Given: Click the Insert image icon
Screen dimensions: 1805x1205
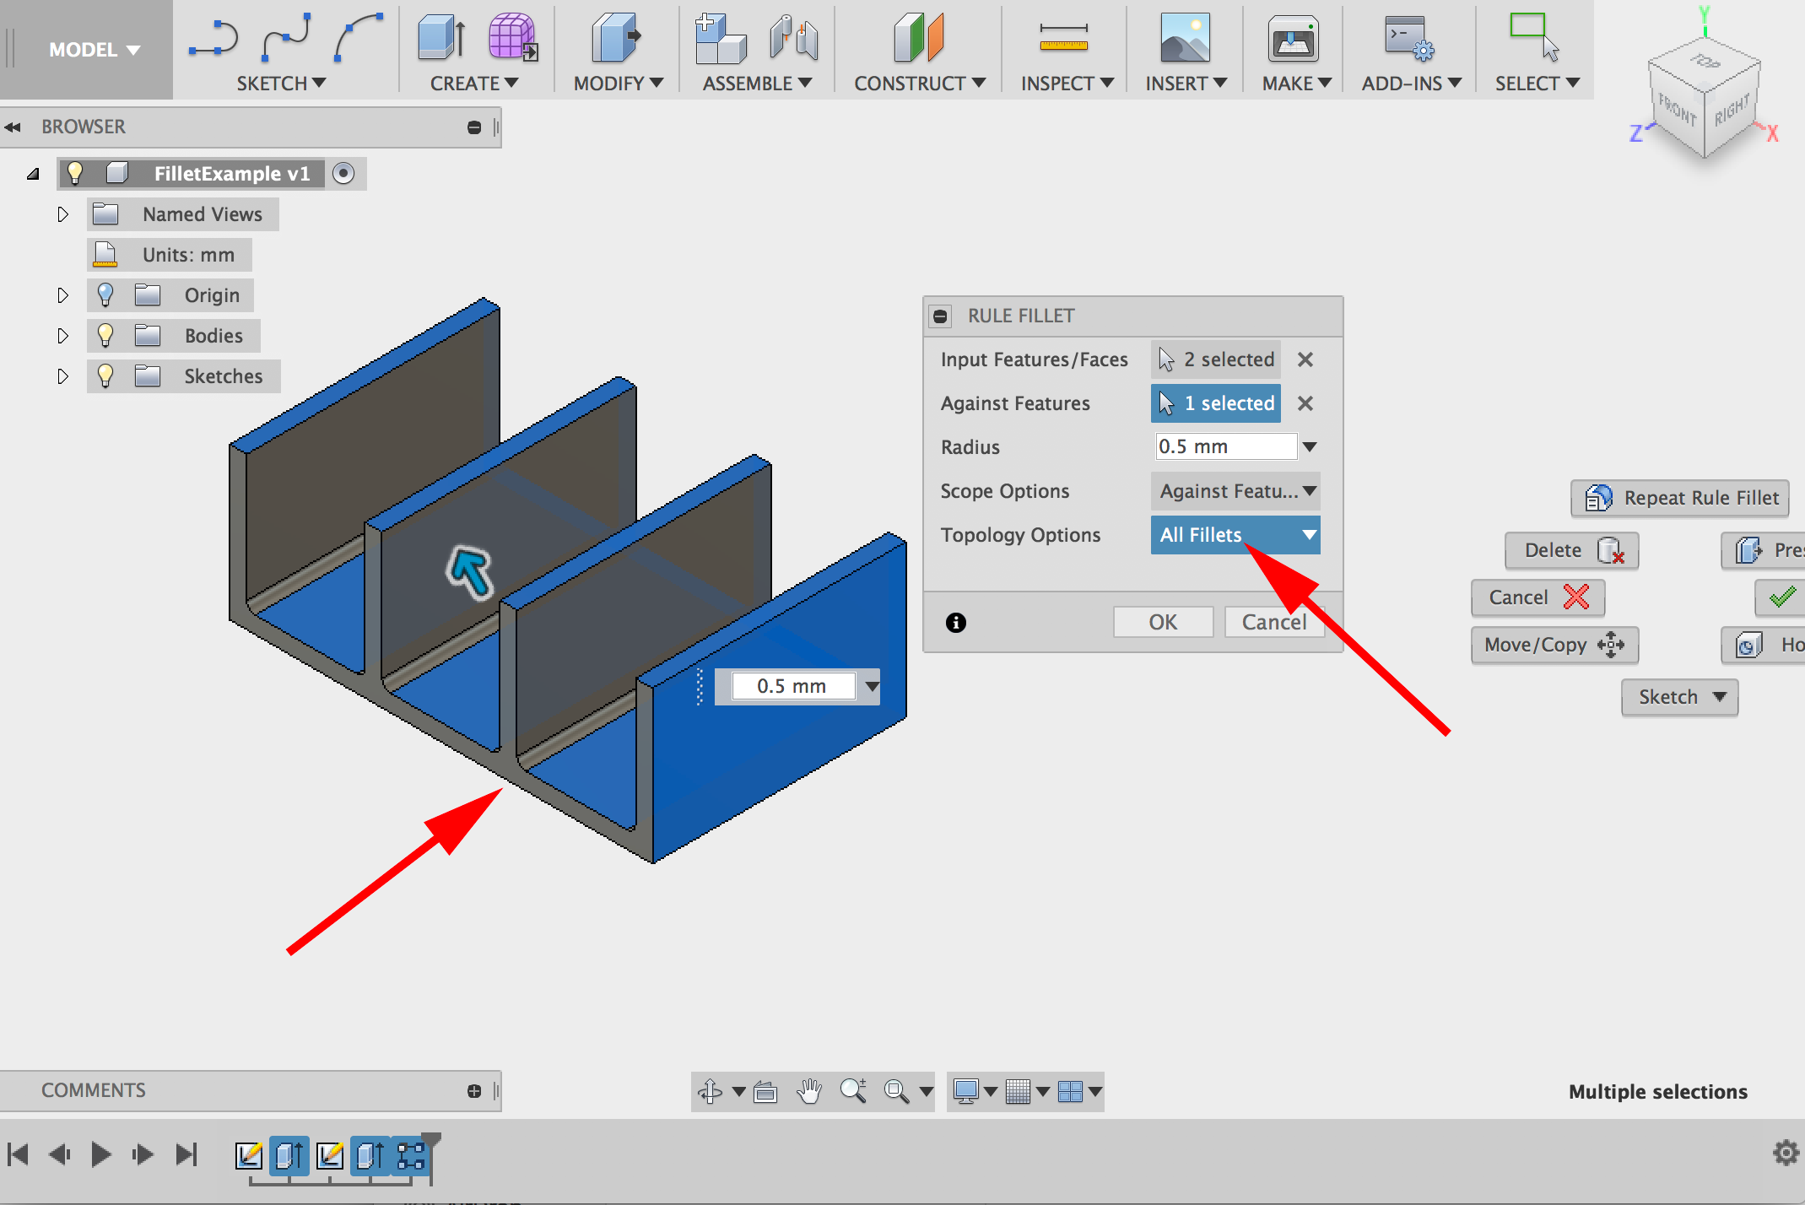Looking at the screenshot, I should [x=1185, y=39].
